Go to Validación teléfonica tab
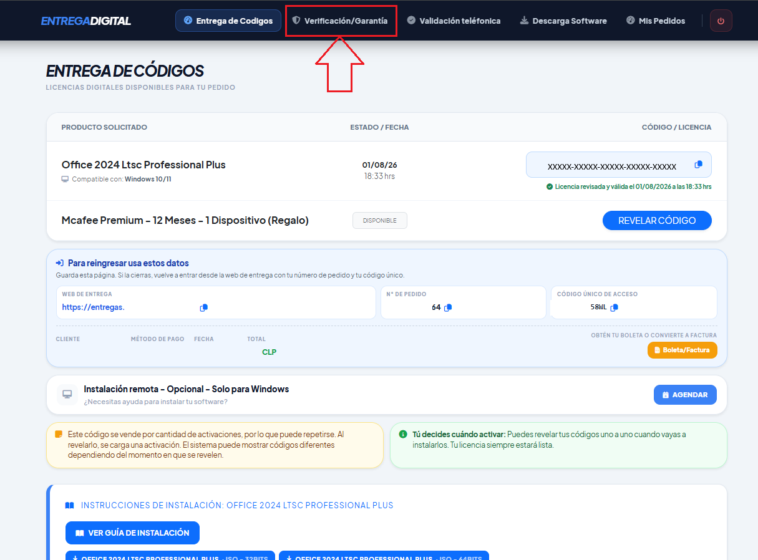Image resolution: width=758 pixels, height=560 pixels. (454, 21)
